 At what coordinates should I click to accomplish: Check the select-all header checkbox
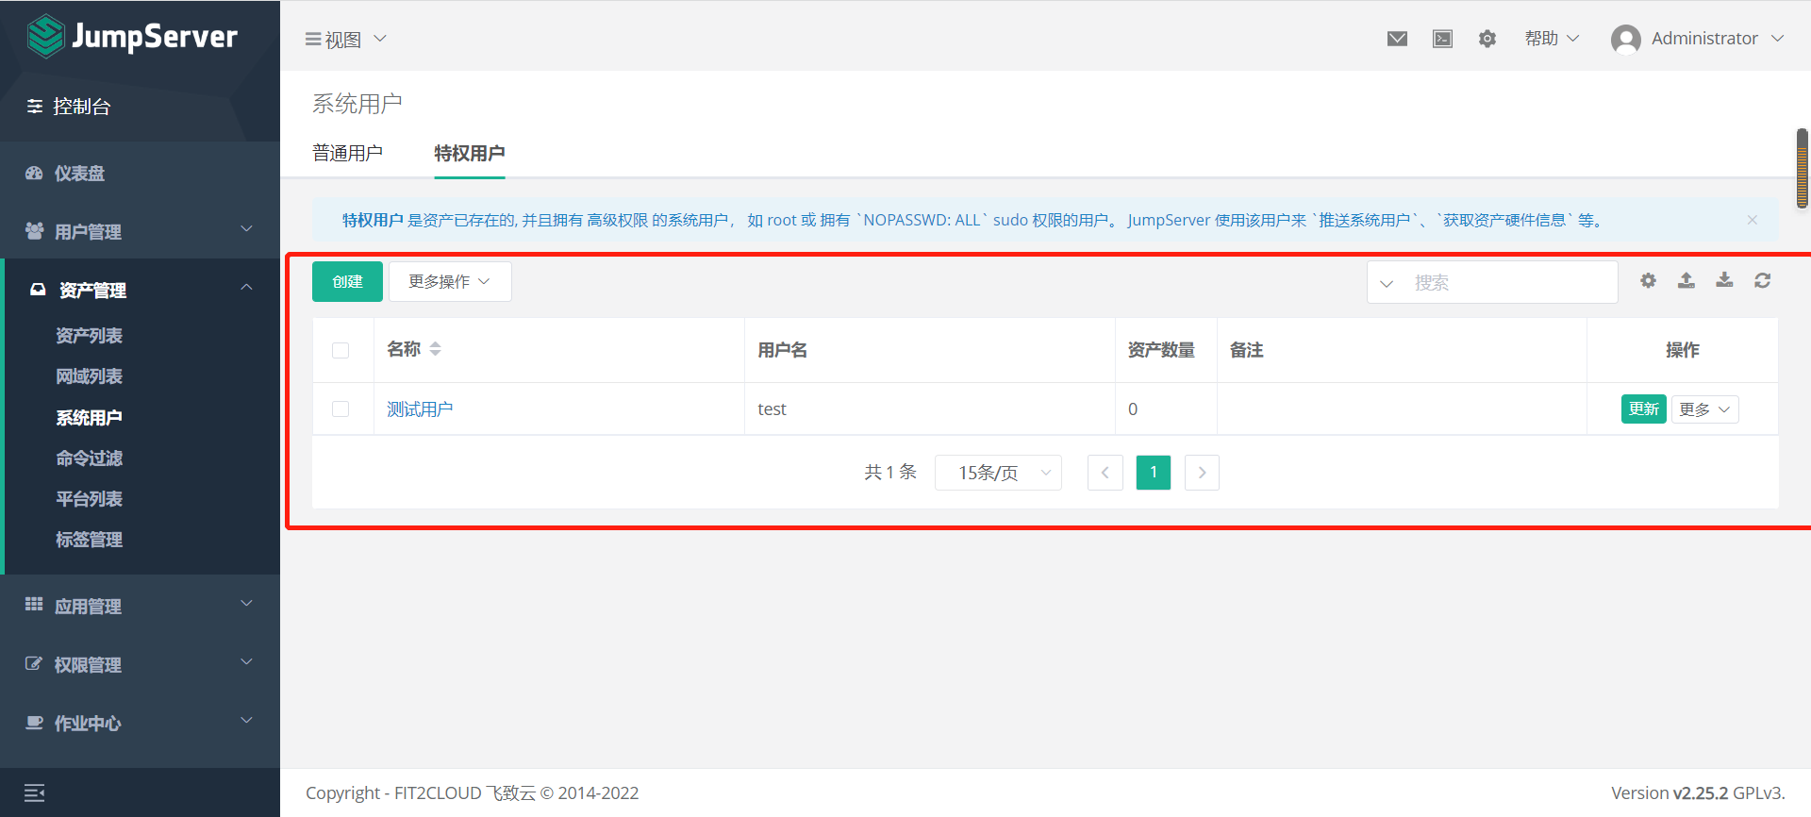(x=341, y=350)
